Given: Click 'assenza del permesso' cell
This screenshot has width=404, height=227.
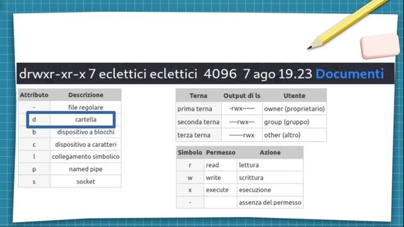Looking at the screenshot, I should point(270,202).
